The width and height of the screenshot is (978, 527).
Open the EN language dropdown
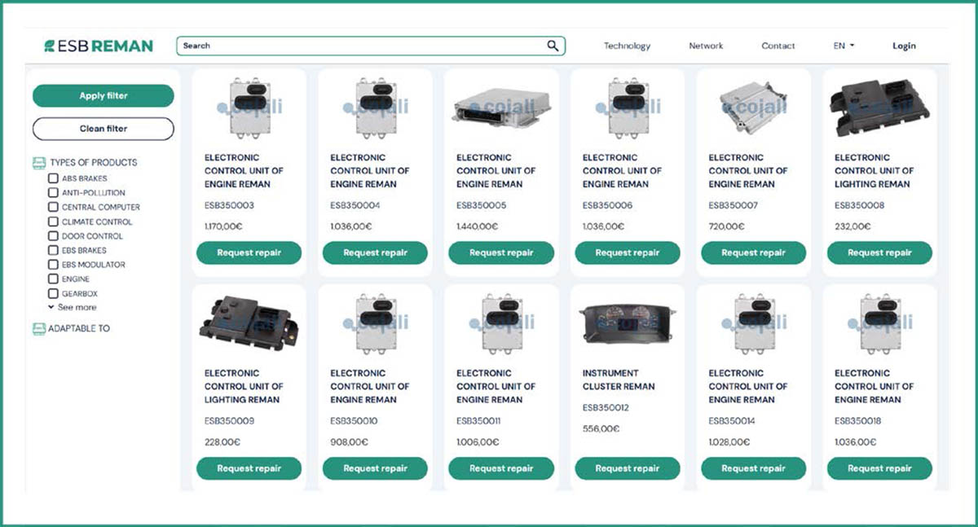[x=843, y=46]
